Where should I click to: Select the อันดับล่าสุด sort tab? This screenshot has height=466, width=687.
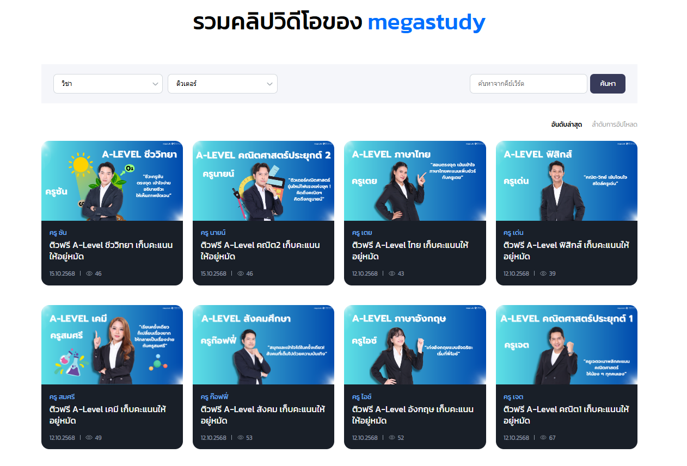567,125
